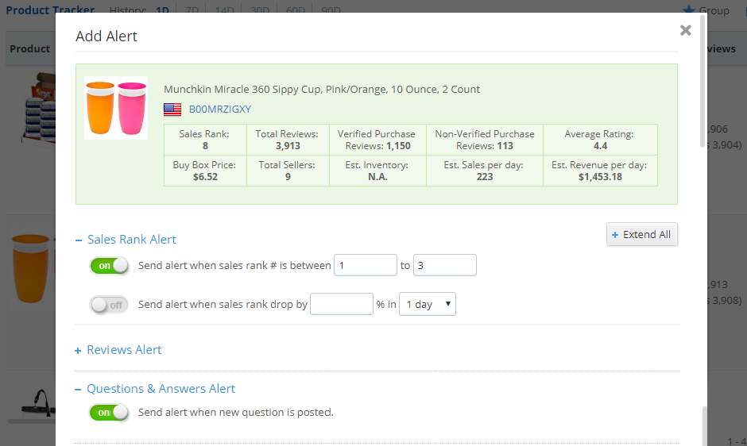
Task: Enable the sales rank drop alert
Action: point(109,305)
